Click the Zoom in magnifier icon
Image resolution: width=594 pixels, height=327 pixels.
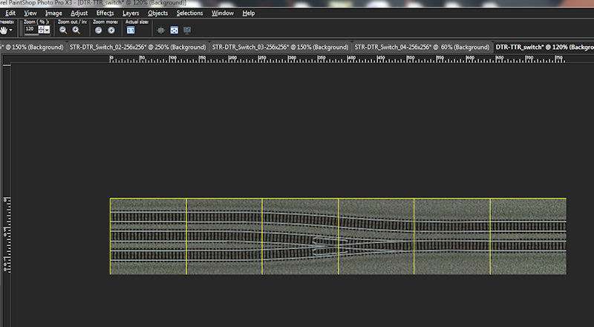coord(76,30)
